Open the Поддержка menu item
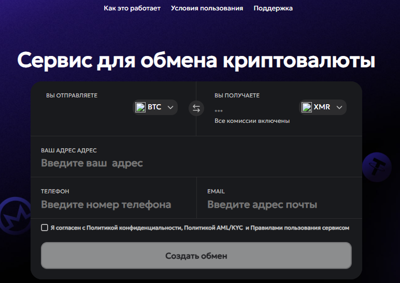Image resolution: width=400 pixels, height=283 pixels. pos(273,8)
